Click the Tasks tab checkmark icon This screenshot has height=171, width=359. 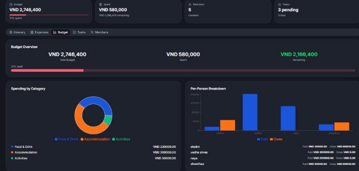click(x=74, y=32)
